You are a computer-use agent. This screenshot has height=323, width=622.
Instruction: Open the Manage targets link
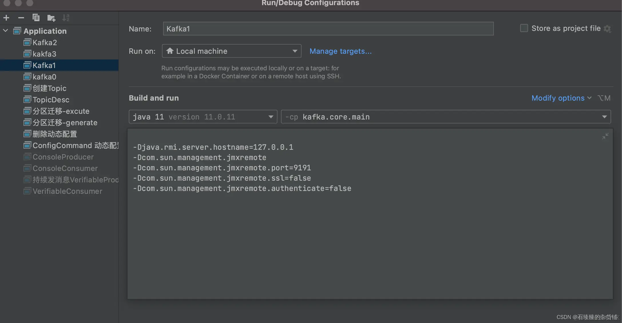coord(340,51)
